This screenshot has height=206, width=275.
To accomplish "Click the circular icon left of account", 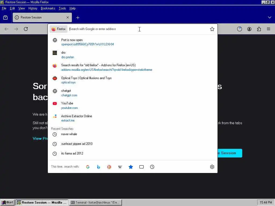I will [239, 29].
